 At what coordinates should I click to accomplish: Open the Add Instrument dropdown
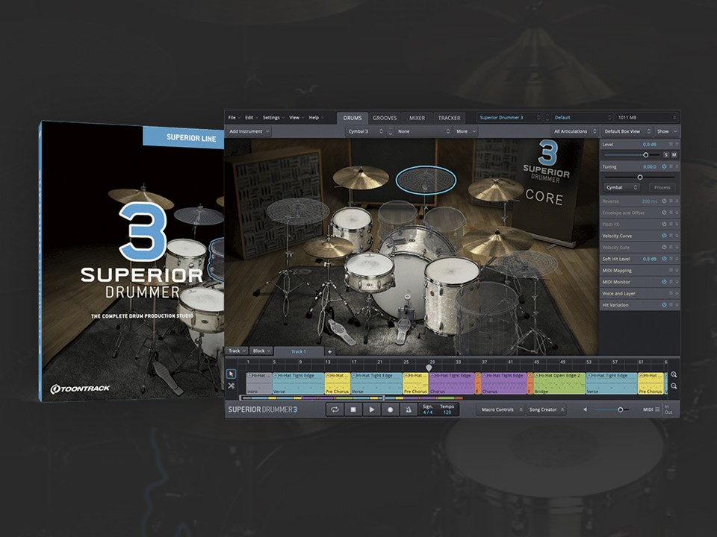249,131
